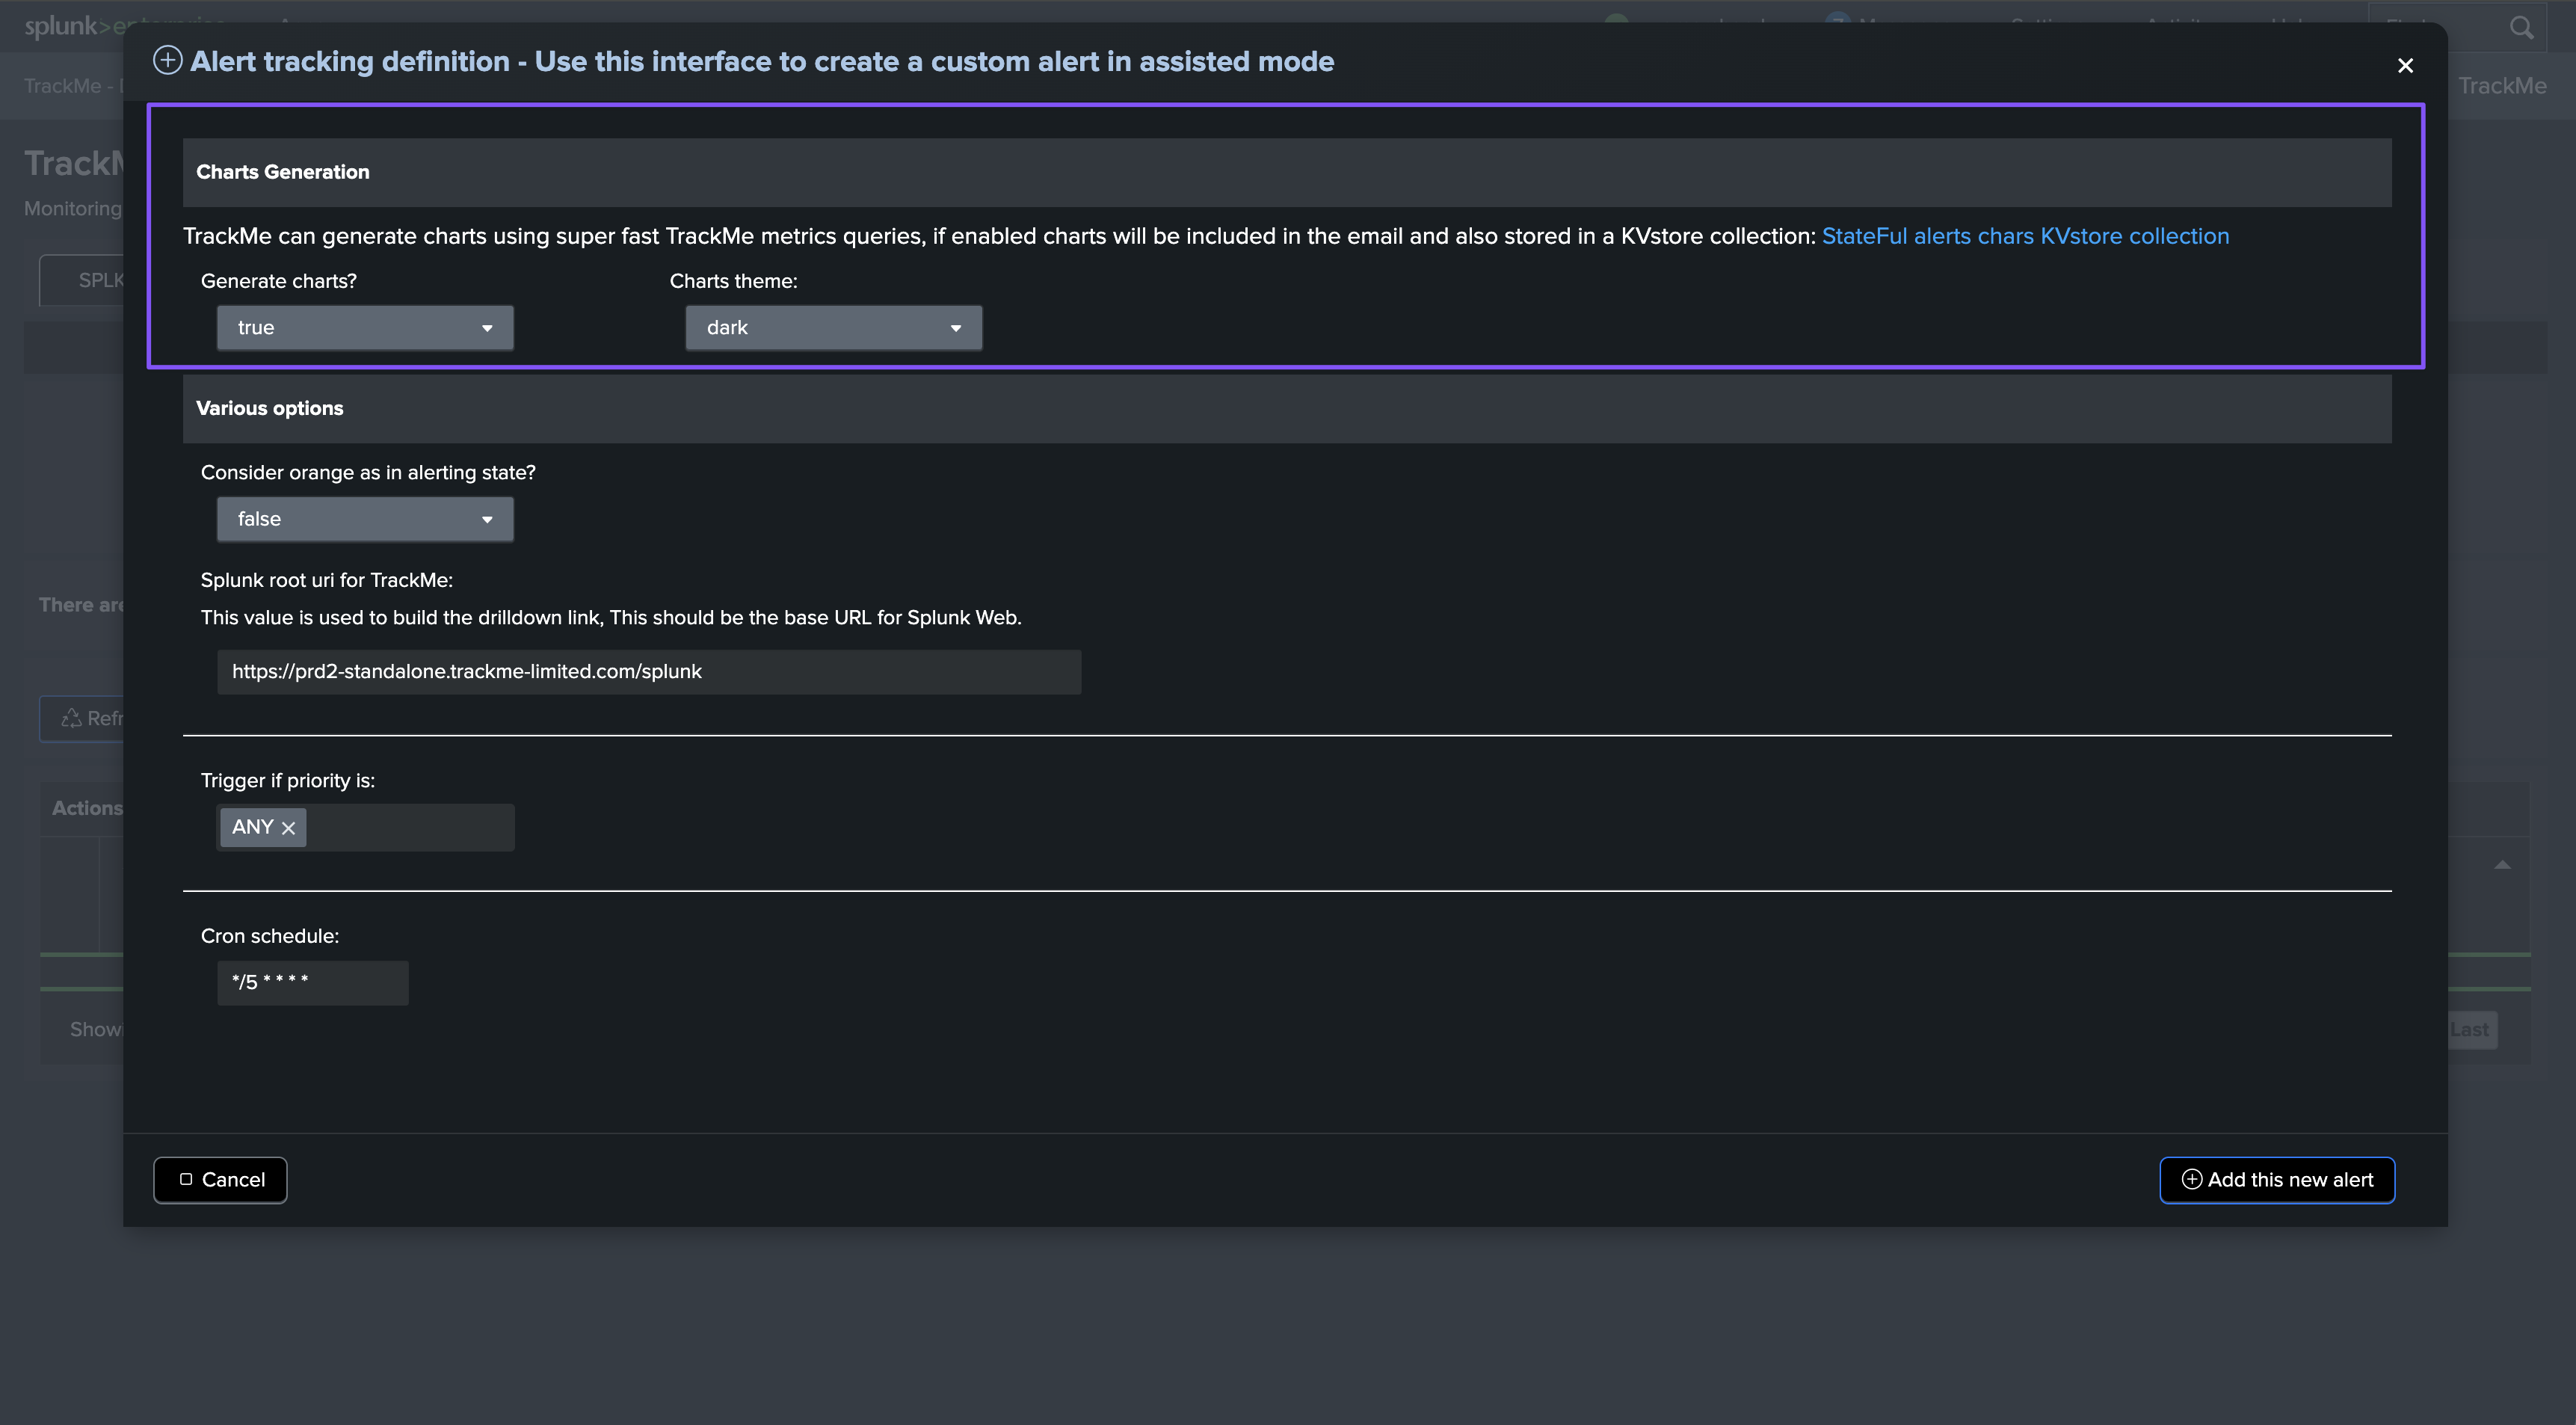Click the Charts Generation header

tap(1287, 172)
